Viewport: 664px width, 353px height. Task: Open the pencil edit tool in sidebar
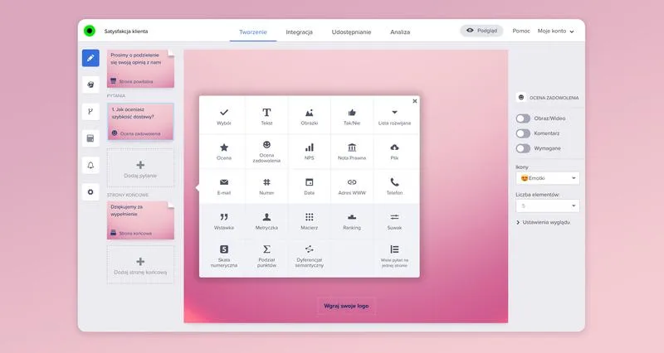pyautogui.click(x=90, y=58)
